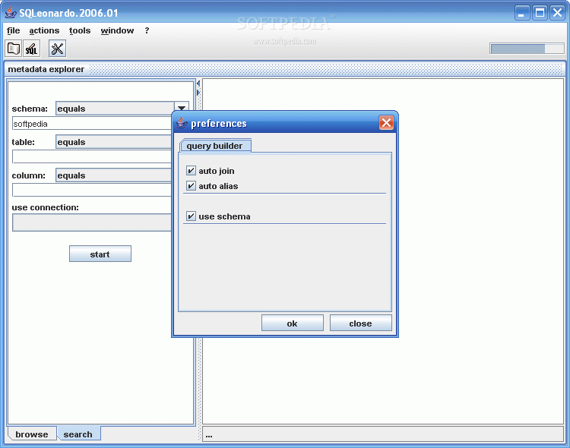Uncheck the auto join checkbox
Image resolution: width=570 pixels, height=448 pixels.
[x=191, y=171]
